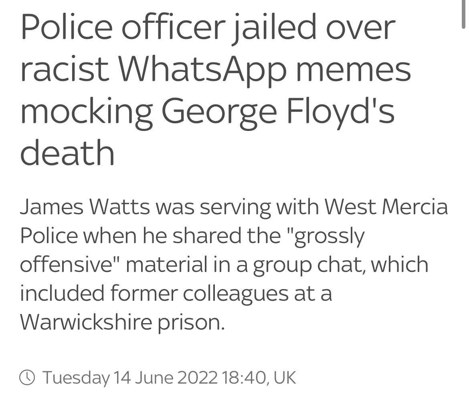Click the date 'Tuesday 14 June 2022'
The height and width of the screenshot is (398, 469).
tap(130, 378)
